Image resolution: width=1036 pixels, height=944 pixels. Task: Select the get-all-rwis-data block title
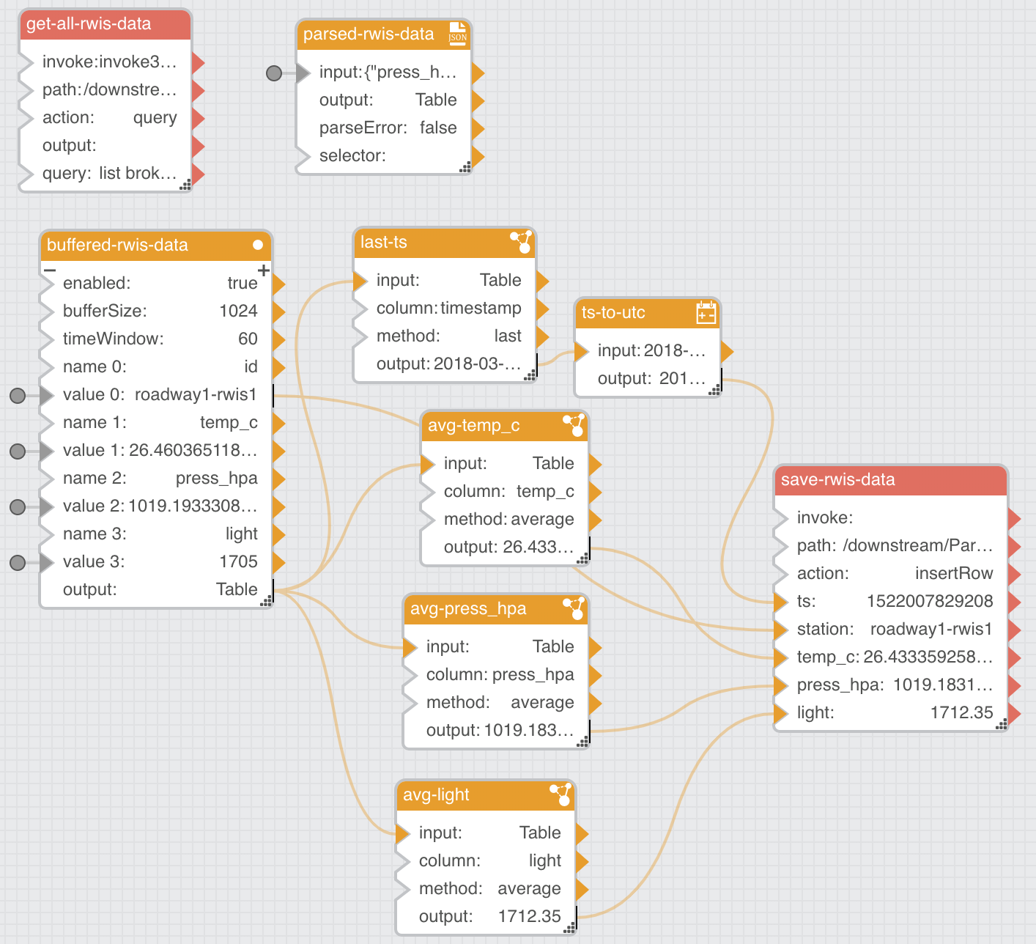pos(89,23)
